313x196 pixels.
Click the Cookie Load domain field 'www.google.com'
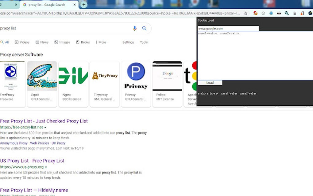228,29
